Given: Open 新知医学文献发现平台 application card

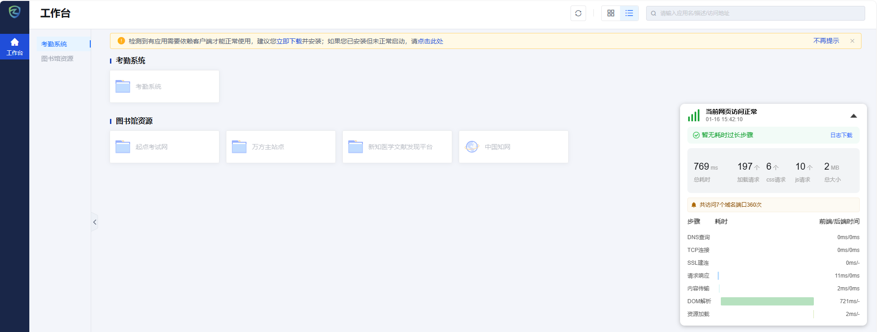Looking at the screenshot, I should point(397,147).
